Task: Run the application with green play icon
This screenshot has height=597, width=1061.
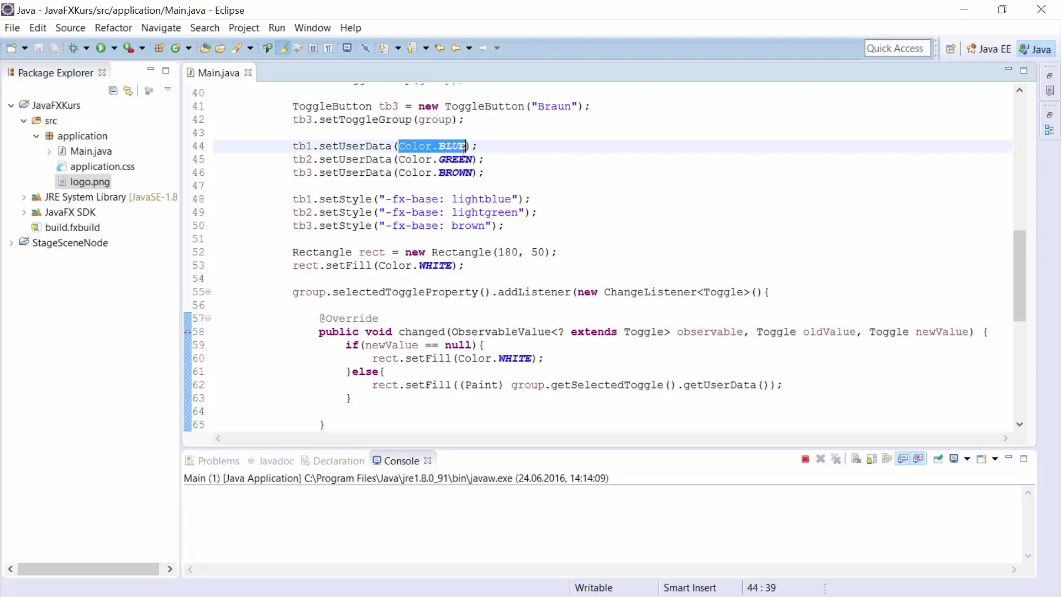Action: point(101,48)
